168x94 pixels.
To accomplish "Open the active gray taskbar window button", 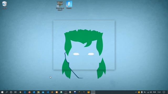I will (x=93, y=92).
